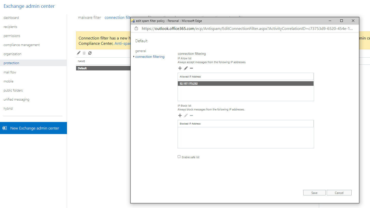370x208 pixels.
Task: Edit the Default policy in main window
Action: (x=79, y=53)
